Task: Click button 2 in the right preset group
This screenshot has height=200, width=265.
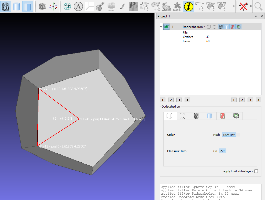Action: pyautogui.click(x=242, y=100)
